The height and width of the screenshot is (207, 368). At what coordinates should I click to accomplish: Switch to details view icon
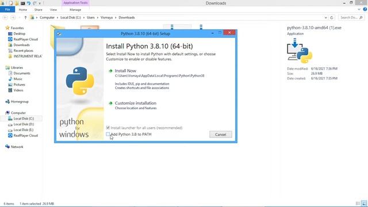358,204
